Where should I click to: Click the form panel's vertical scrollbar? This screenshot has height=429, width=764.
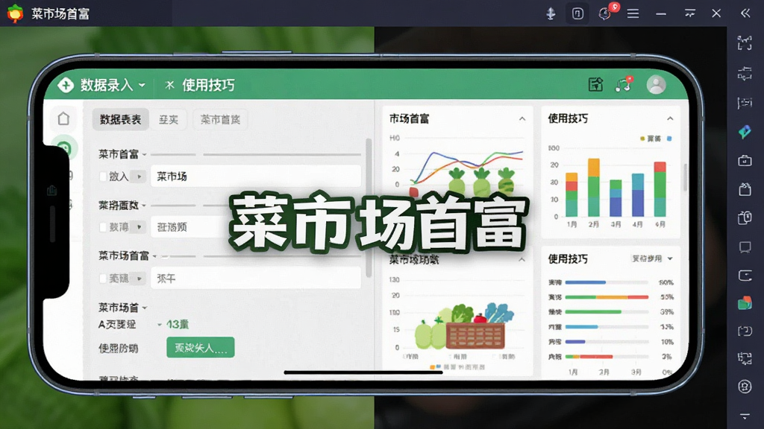tap(369, 208)
